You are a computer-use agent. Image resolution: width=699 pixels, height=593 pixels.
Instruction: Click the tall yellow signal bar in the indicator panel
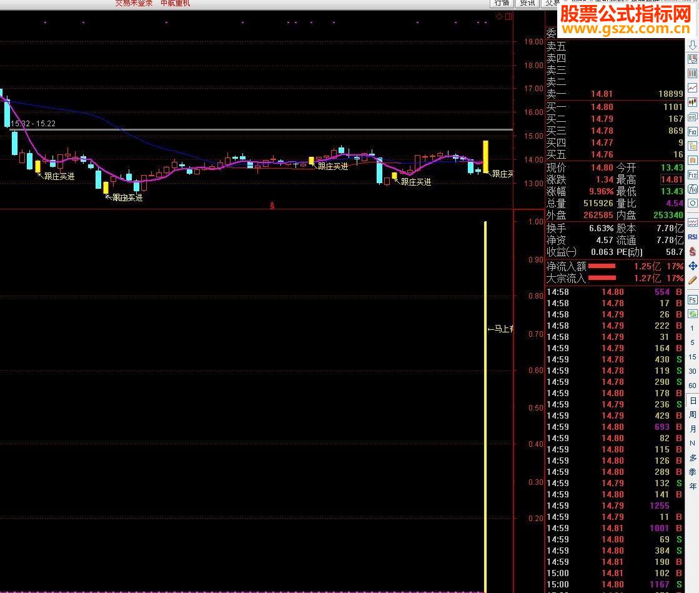[485, 407]
